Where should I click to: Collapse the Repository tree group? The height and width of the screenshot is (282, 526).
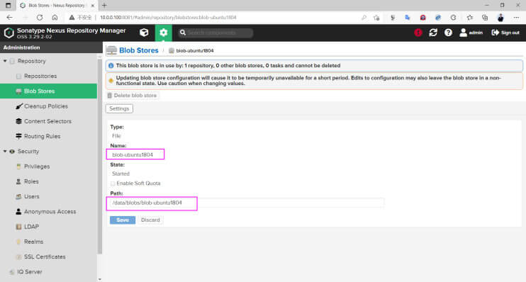click(5, 61)
